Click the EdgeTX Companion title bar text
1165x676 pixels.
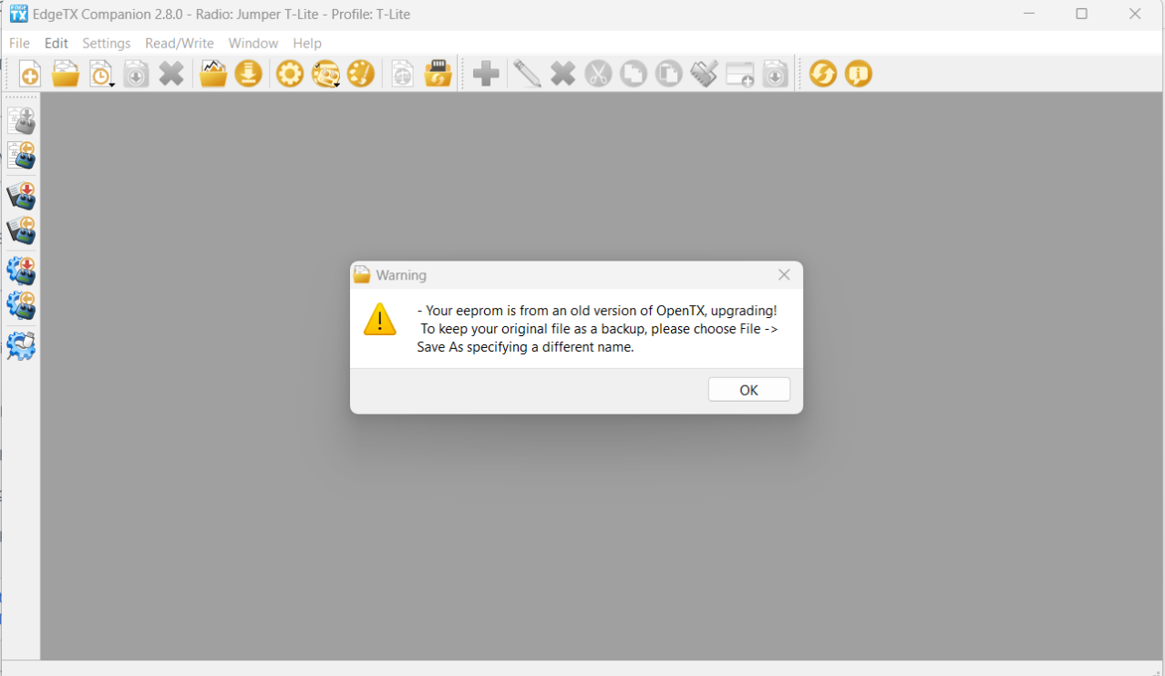coord(222,14)
